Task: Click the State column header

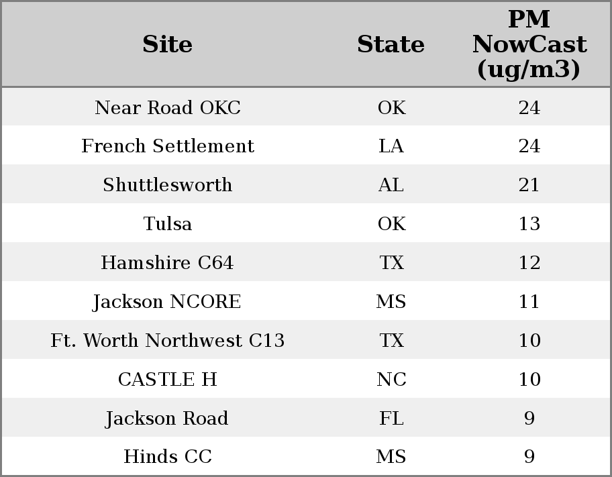Action: click(391, 44)
